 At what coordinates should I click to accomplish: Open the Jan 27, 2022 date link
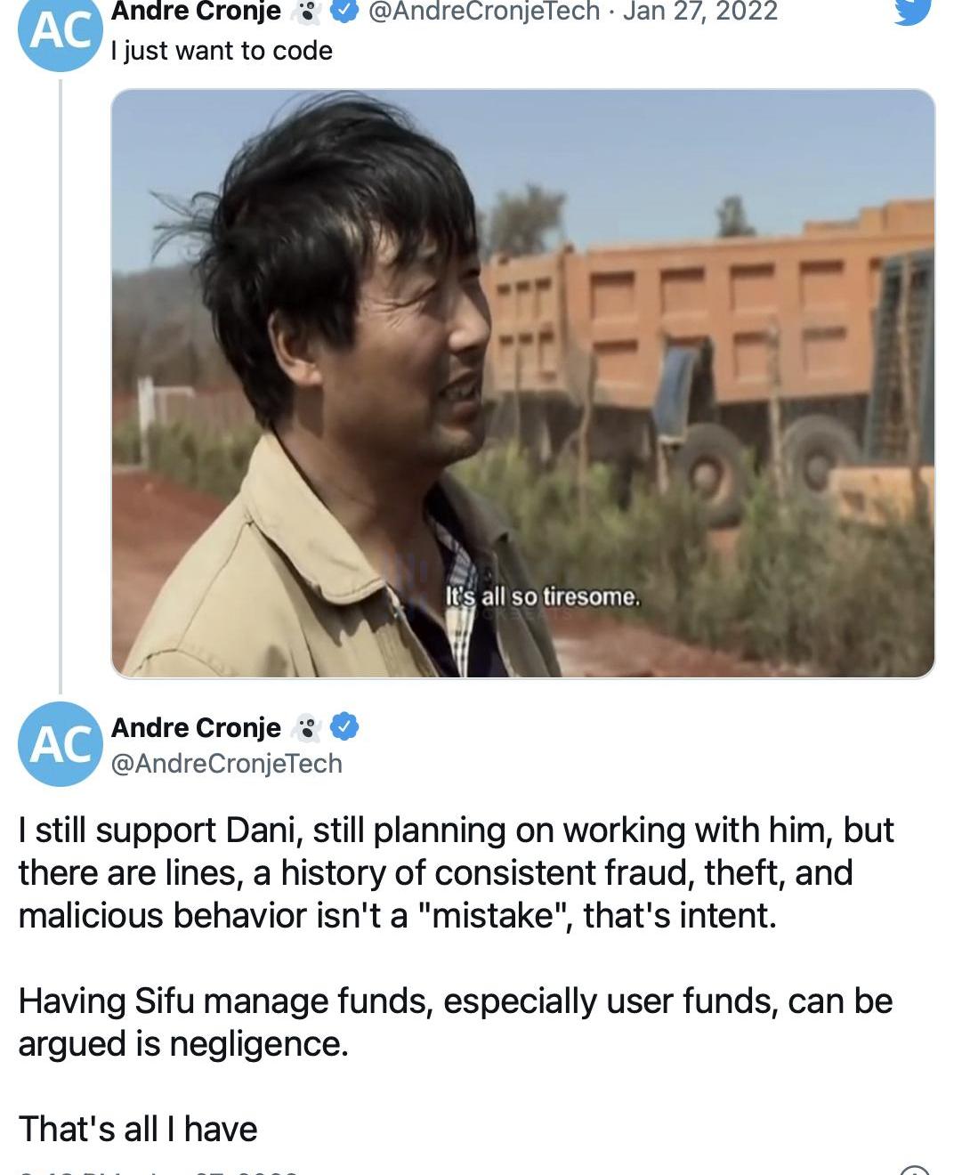699,11
